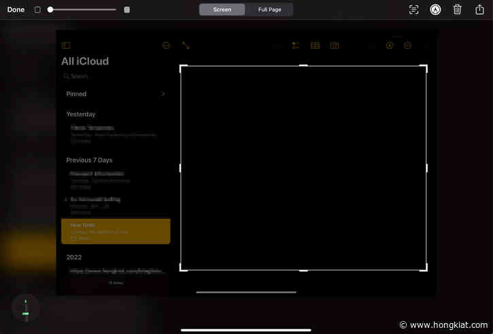493x334 pixels.
Task: Click the top-left crop corner handle
Action: [183, 68]
